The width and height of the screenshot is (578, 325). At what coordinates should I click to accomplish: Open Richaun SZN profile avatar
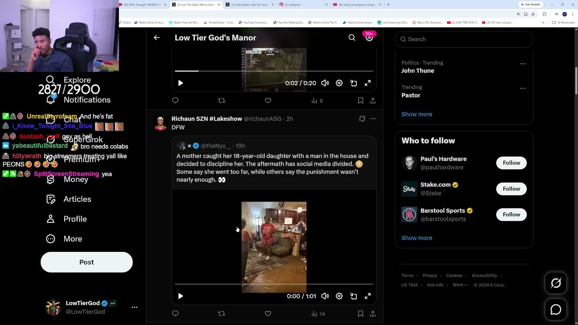160,123
